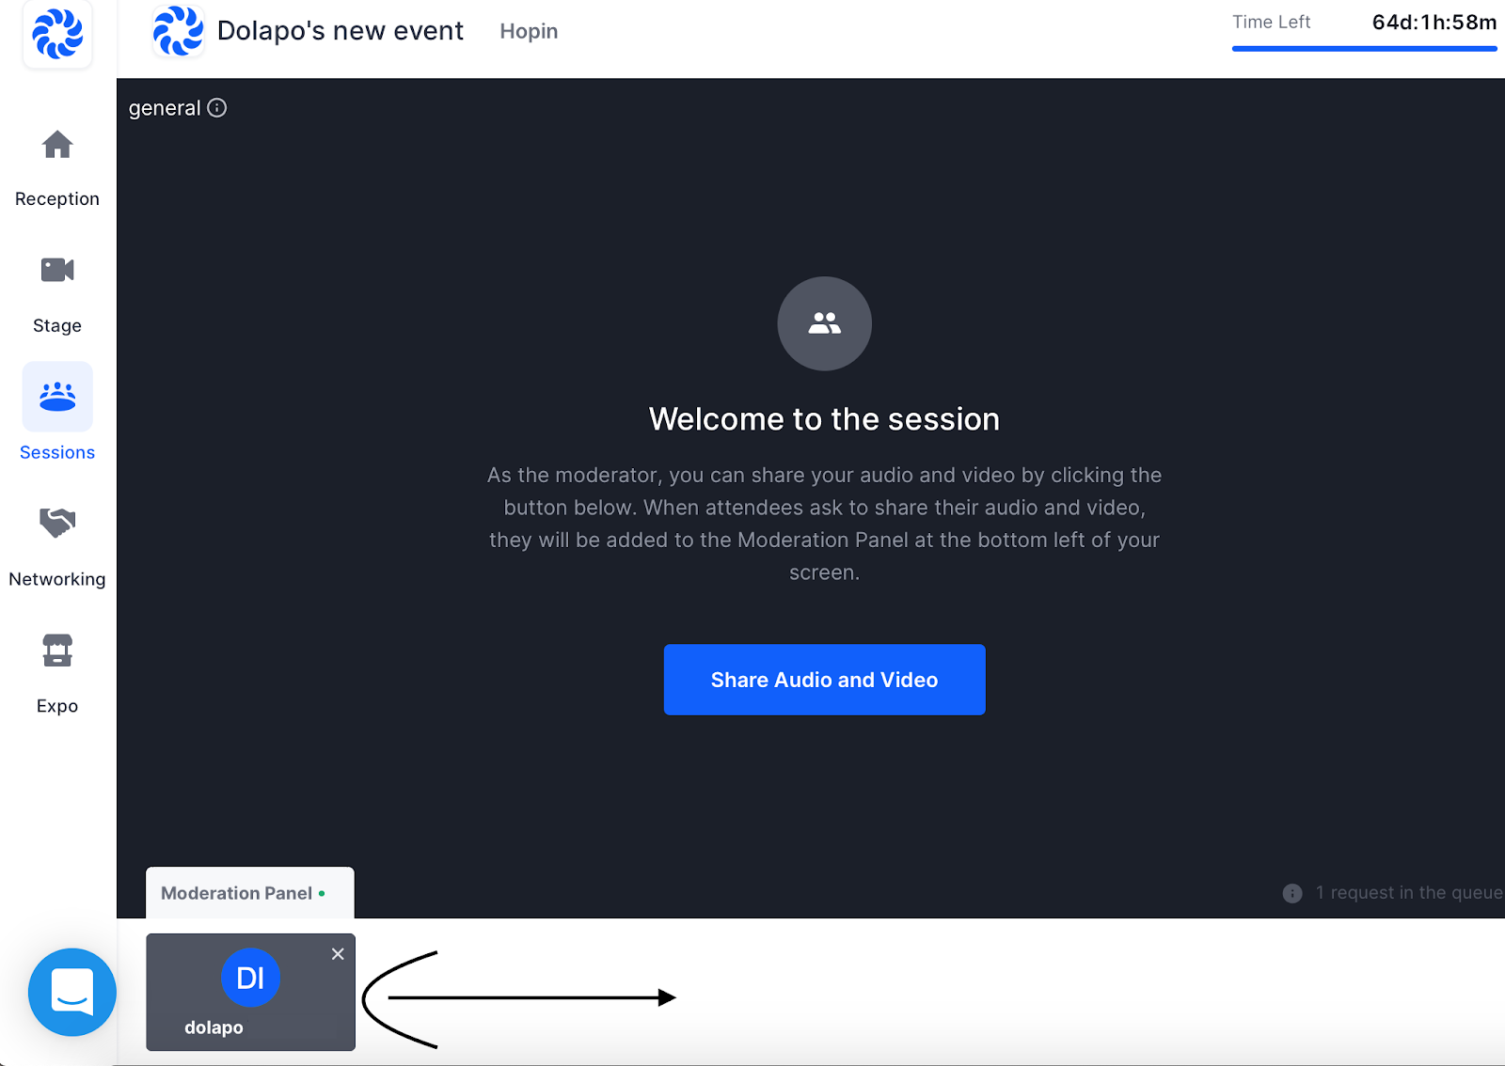This screenshot has height=1066, width=1505.
Task: Click the Sessions label in sidebar
Action: click(x=57, y=453)
